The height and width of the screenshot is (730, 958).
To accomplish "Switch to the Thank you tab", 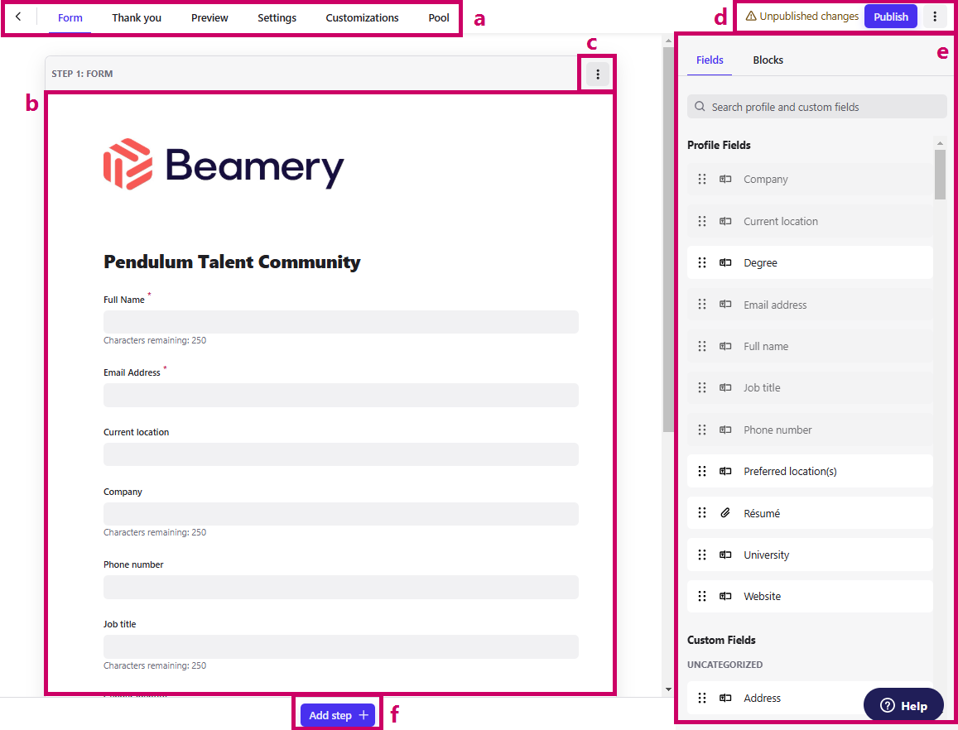I will (137, 17).
